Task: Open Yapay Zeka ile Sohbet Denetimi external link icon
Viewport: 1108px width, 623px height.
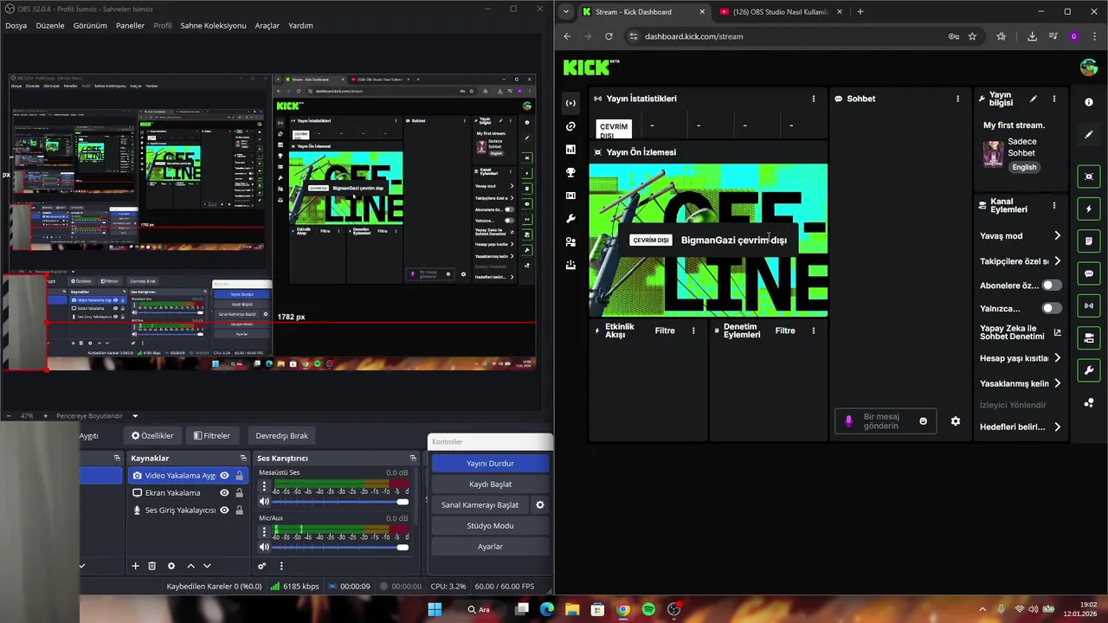Action: click(1057, 332)
